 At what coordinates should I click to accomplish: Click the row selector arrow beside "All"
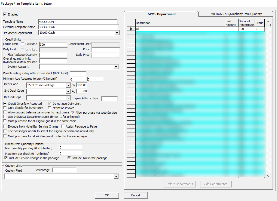click(131, 29)
